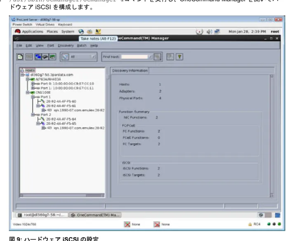Click the grayed-out second toolbar icon
The height and width of the screenshot is (241, 286).
[29, 57]
